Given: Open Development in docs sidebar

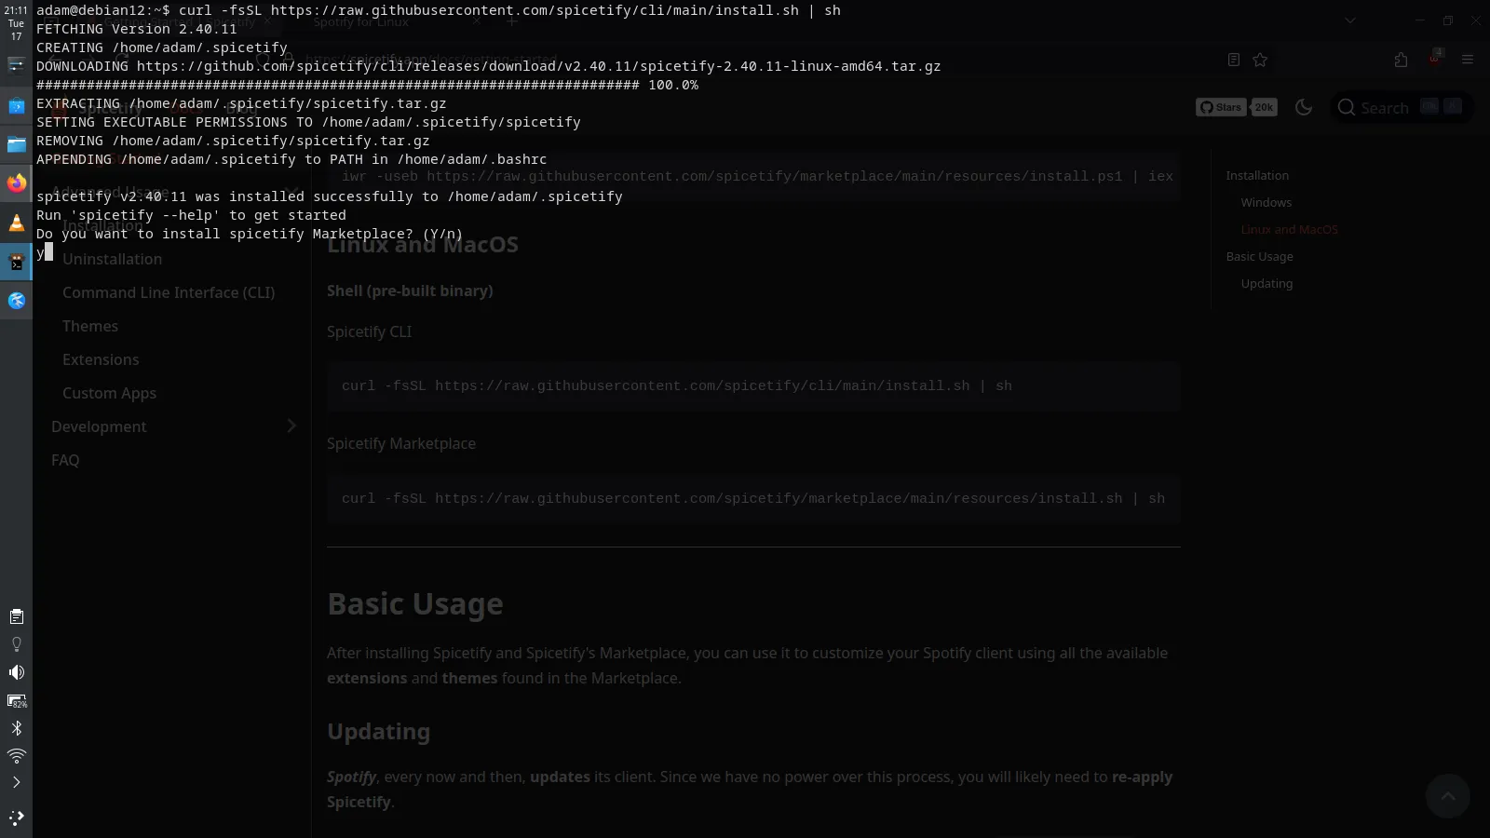Looking at the screenshot, I should (99, 426).
